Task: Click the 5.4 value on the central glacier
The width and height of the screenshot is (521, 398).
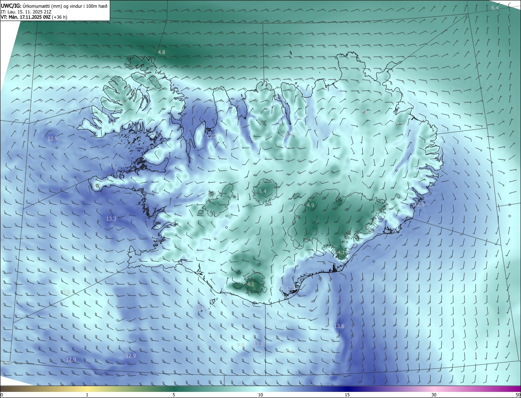Action: (x=263, y=191)
